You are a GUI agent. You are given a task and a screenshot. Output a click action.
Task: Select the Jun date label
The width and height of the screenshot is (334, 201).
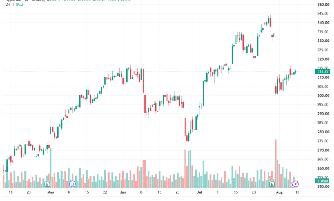123,192
